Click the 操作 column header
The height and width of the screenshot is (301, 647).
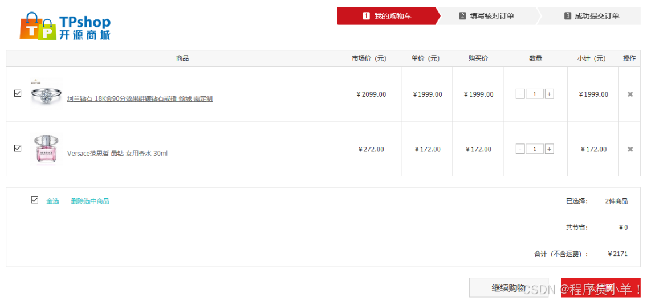coord(629,59)
